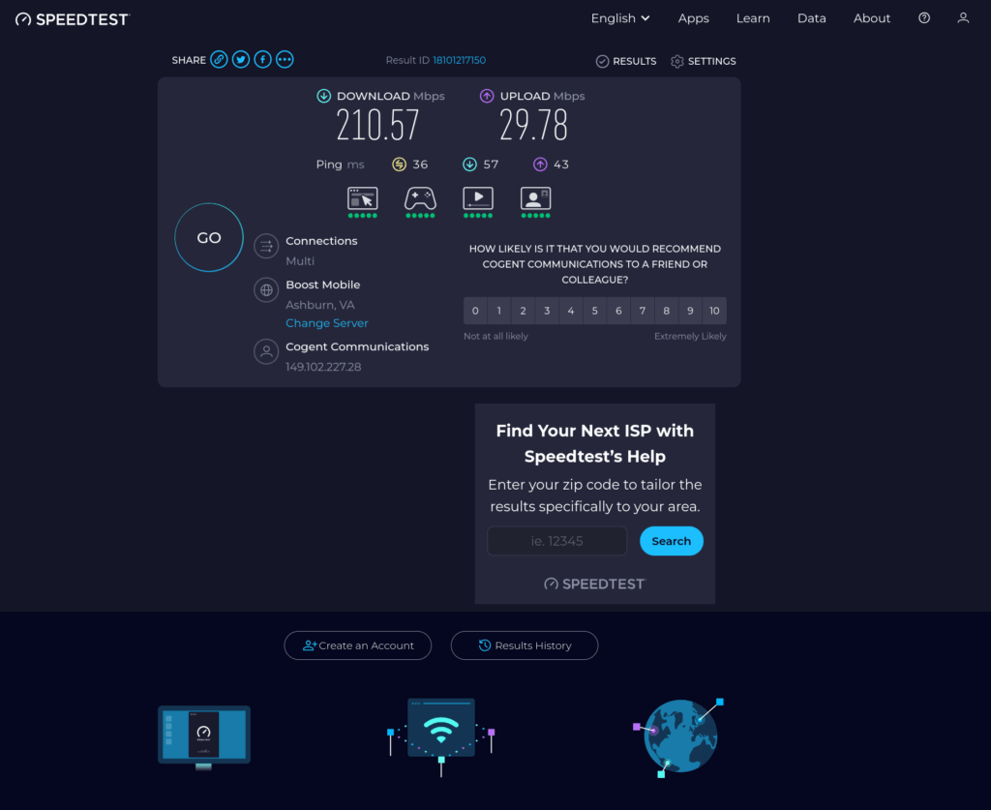The image size is (991, 810).
Task: Rate recommendation score 8
Action: tap(666, 311)
